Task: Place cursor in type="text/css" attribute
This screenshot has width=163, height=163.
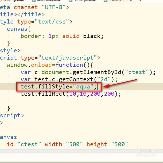Action: [43, 22]
